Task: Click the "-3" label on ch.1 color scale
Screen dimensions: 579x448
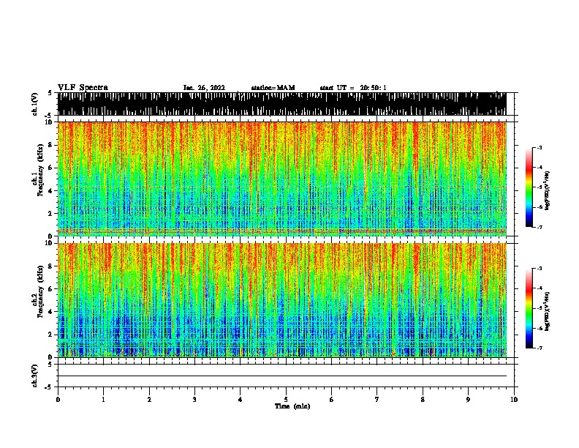Action: pos(540,147)
